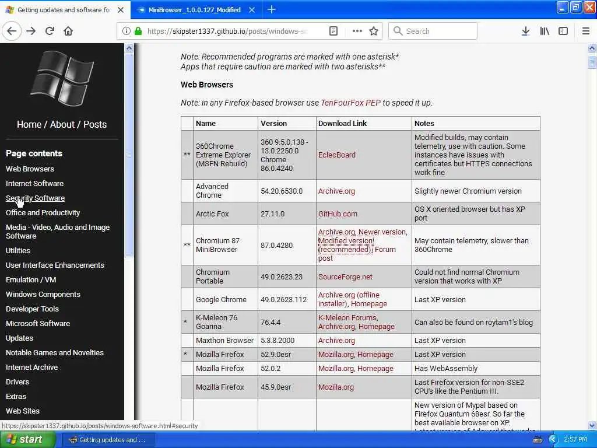Open Archive.org link for Advanced Chrome
Screen dimensions: 597x448
pyautogui.click(x=336, y=191)
